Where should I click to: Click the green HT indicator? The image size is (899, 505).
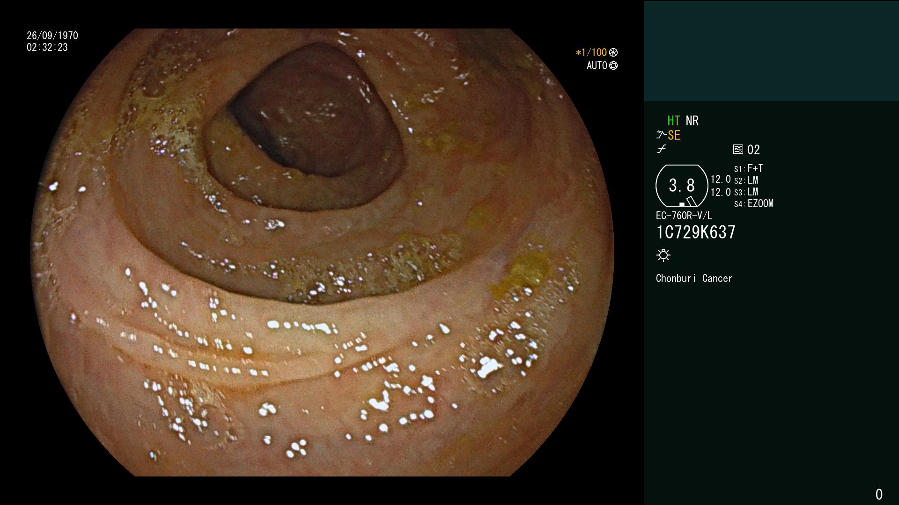click(674, 121)
